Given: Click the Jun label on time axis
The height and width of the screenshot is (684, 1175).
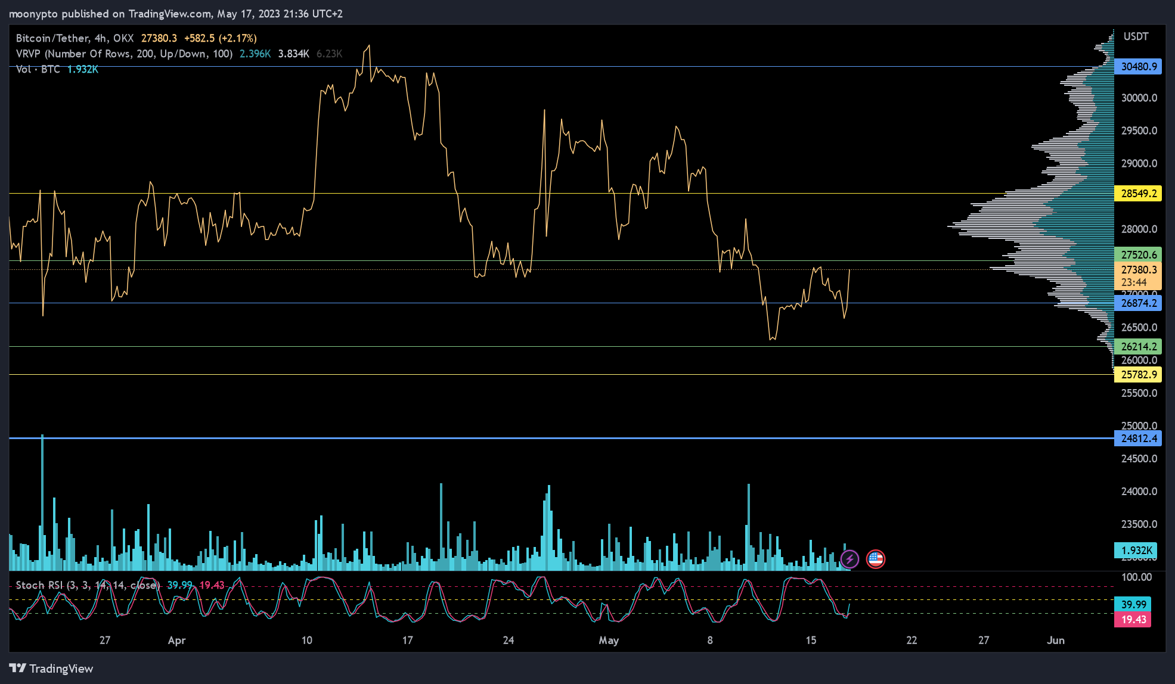Looking at the screenshot, I should (x=1056, y=641).
